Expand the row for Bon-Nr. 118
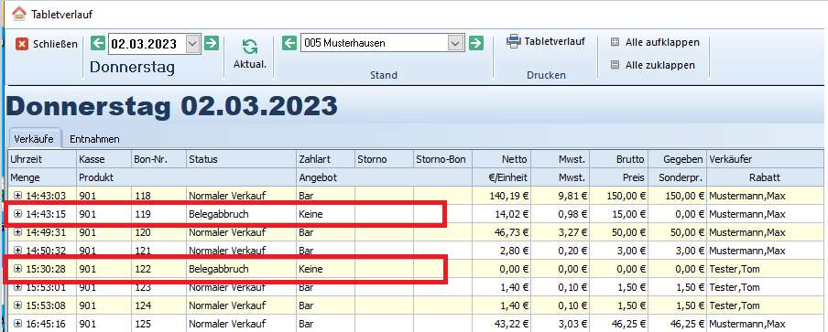828x332 pixels. [18, 196]
